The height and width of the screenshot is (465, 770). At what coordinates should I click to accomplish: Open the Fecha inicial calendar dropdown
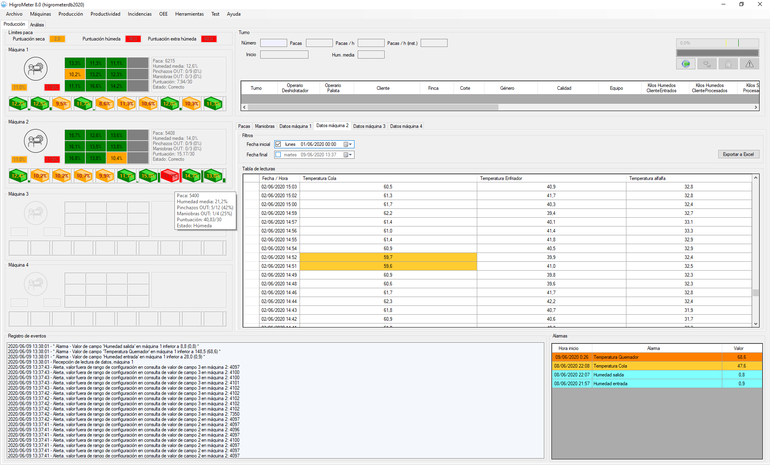348,144
